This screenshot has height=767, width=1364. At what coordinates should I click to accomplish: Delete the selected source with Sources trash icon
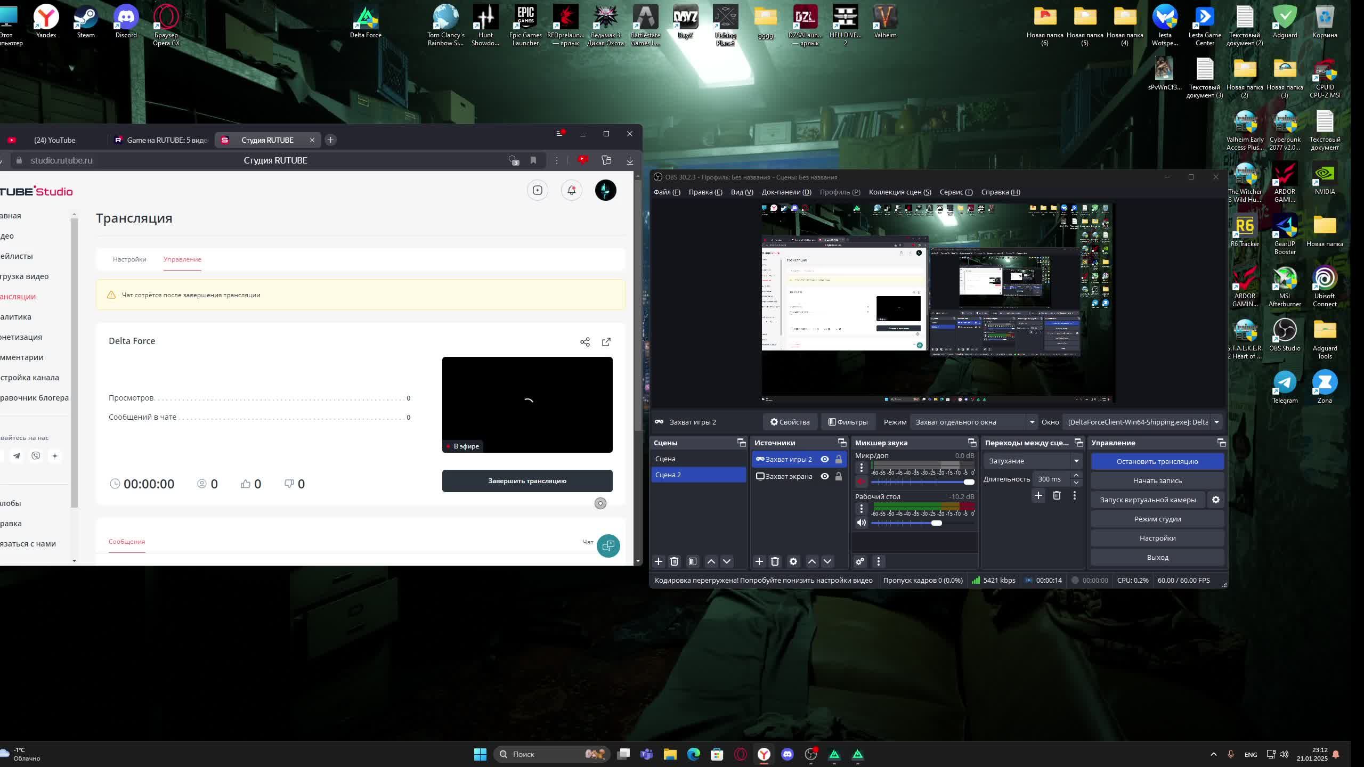coord(775,561)
